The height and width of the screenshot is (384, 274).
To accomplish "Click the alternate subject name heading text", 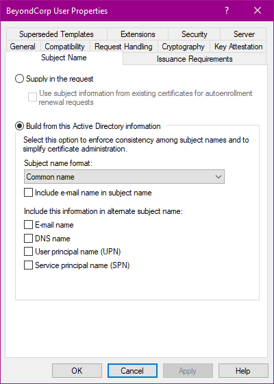I will click(x=103, y=211).
